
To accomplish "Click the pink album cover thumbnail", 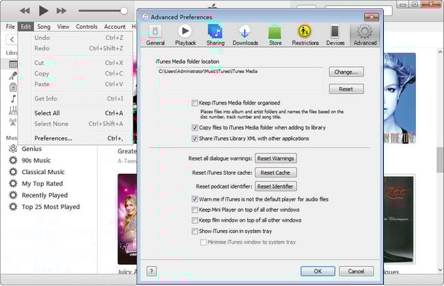I will pos(128,219).
